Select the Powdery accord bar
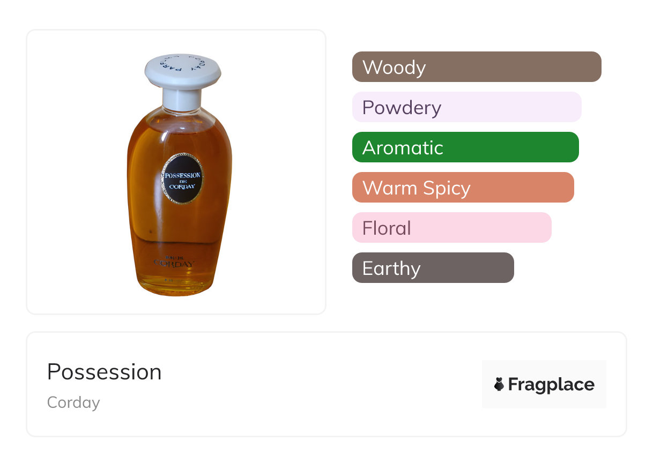Screen dimensions: 653x463 pyautogui.click(x=466, y=107)
